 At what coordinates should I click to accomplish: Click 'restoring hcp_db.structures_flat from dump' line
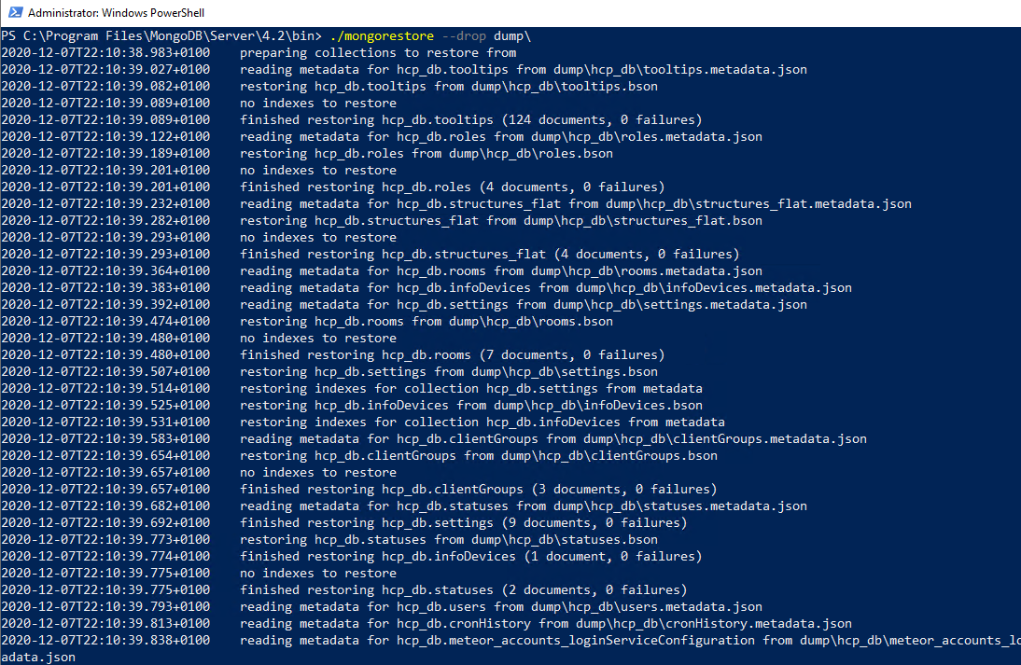coord(501,221)
